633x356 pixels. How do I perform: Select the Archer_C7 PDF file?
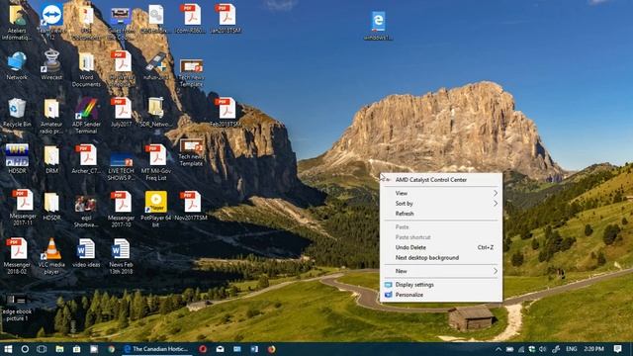click(86, 159)
